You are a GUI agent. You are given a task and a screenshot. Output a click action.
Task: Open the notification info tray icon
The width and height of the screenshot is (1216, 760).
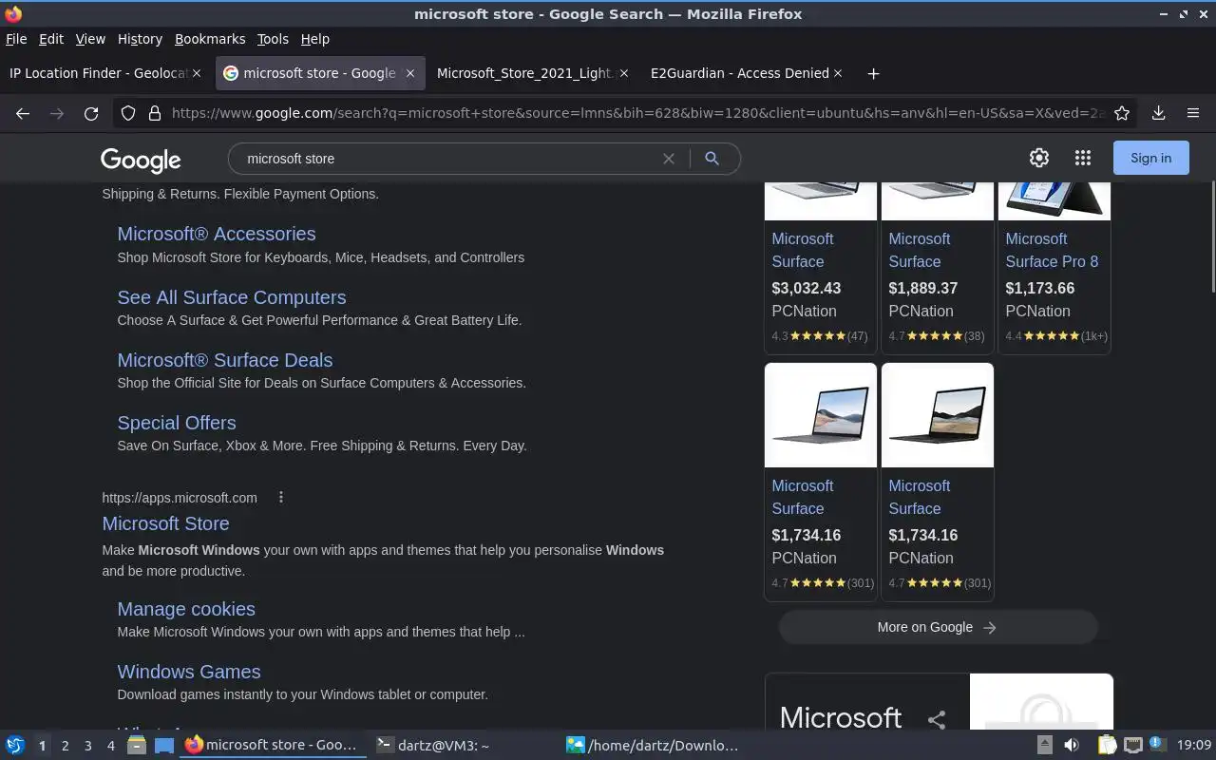tap(1157, 745)
